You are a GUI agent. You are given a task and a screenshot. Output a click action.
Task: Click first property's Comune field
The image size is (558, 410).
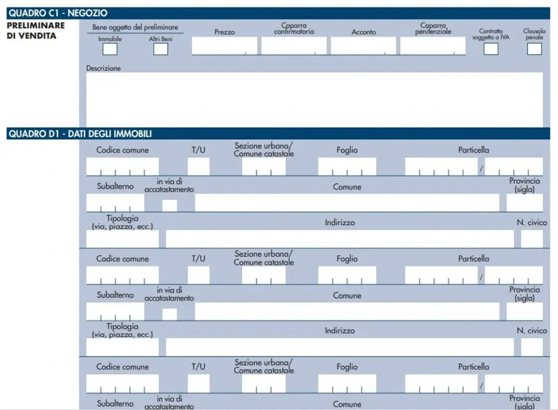347,203
